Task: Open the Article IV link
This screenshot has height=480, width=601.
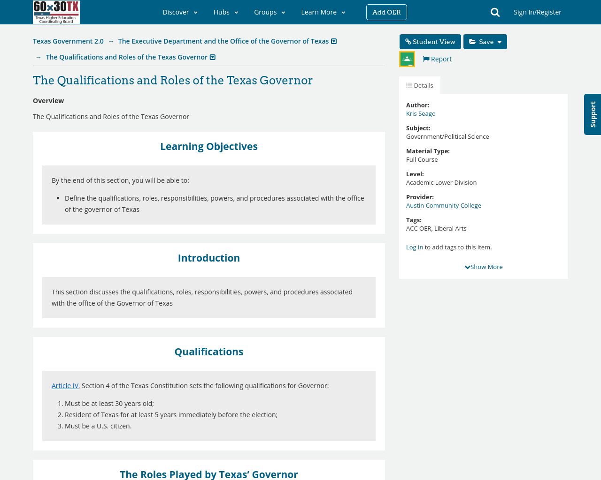Action: coord(65,384)
